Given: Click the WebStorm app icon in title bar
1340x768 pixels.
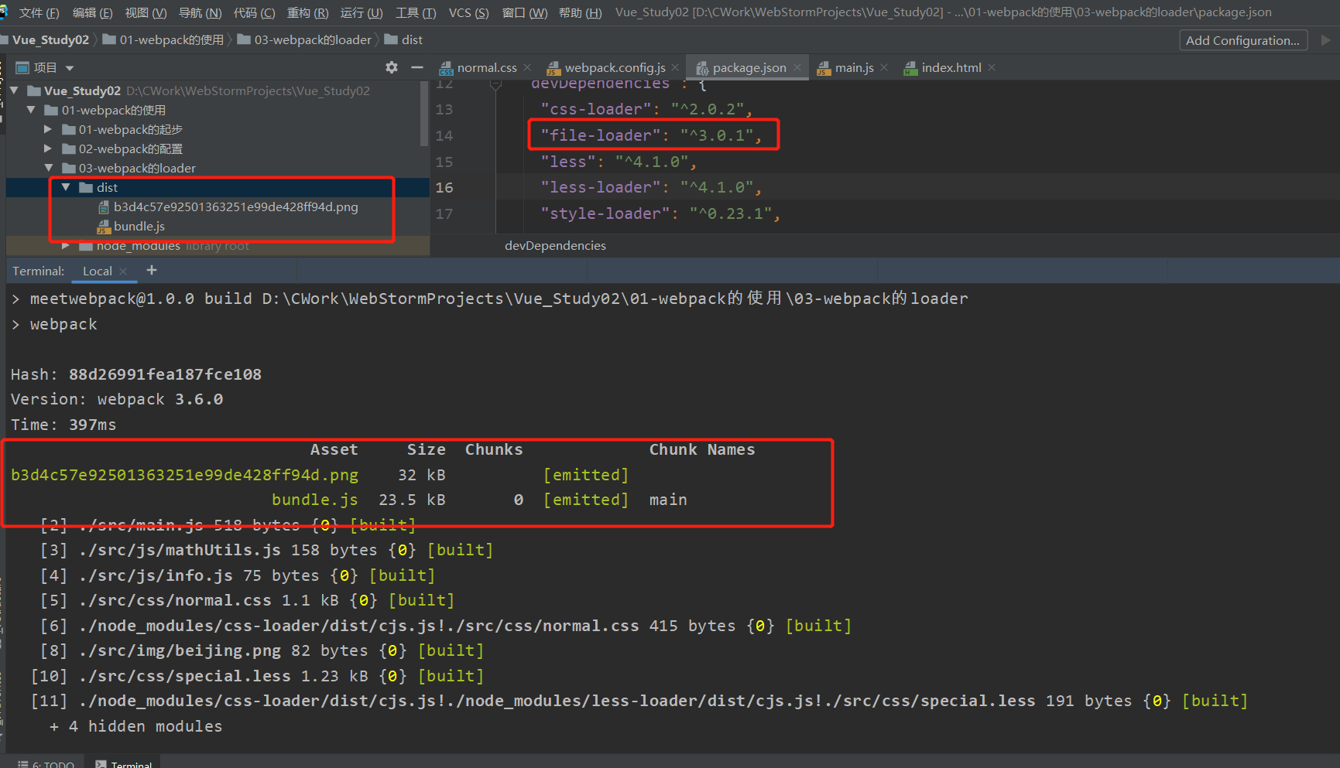Looking at the screenshot, I should [x=3, y=12].
